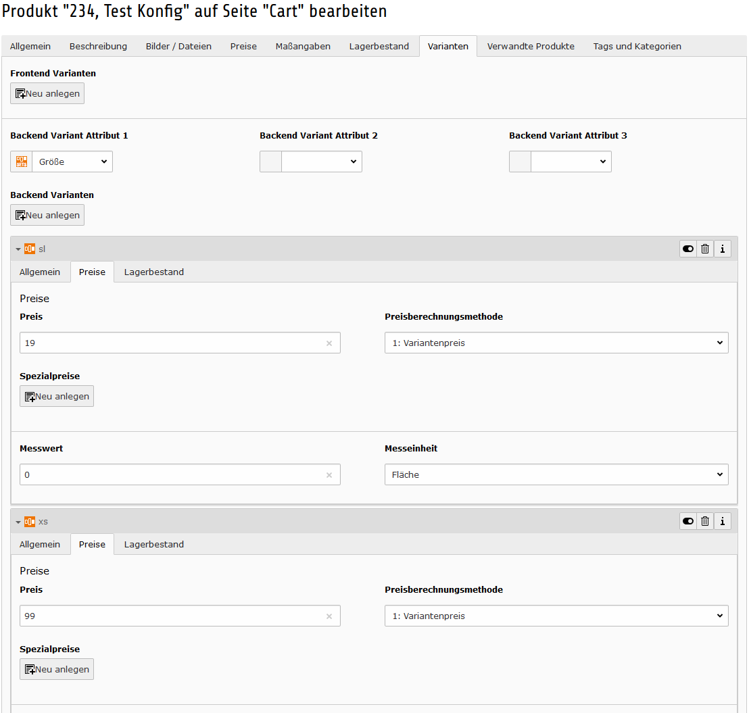Open Lagerbestand tab of sl variant
This screenshot has height=713, width=749.
[154, 272]
